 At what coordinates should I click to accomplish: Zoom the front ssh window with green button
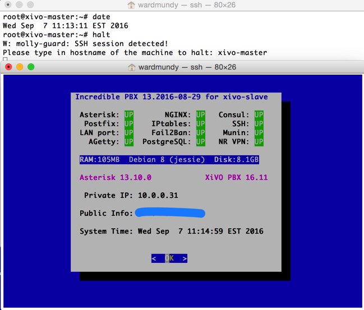pos(31,67)
